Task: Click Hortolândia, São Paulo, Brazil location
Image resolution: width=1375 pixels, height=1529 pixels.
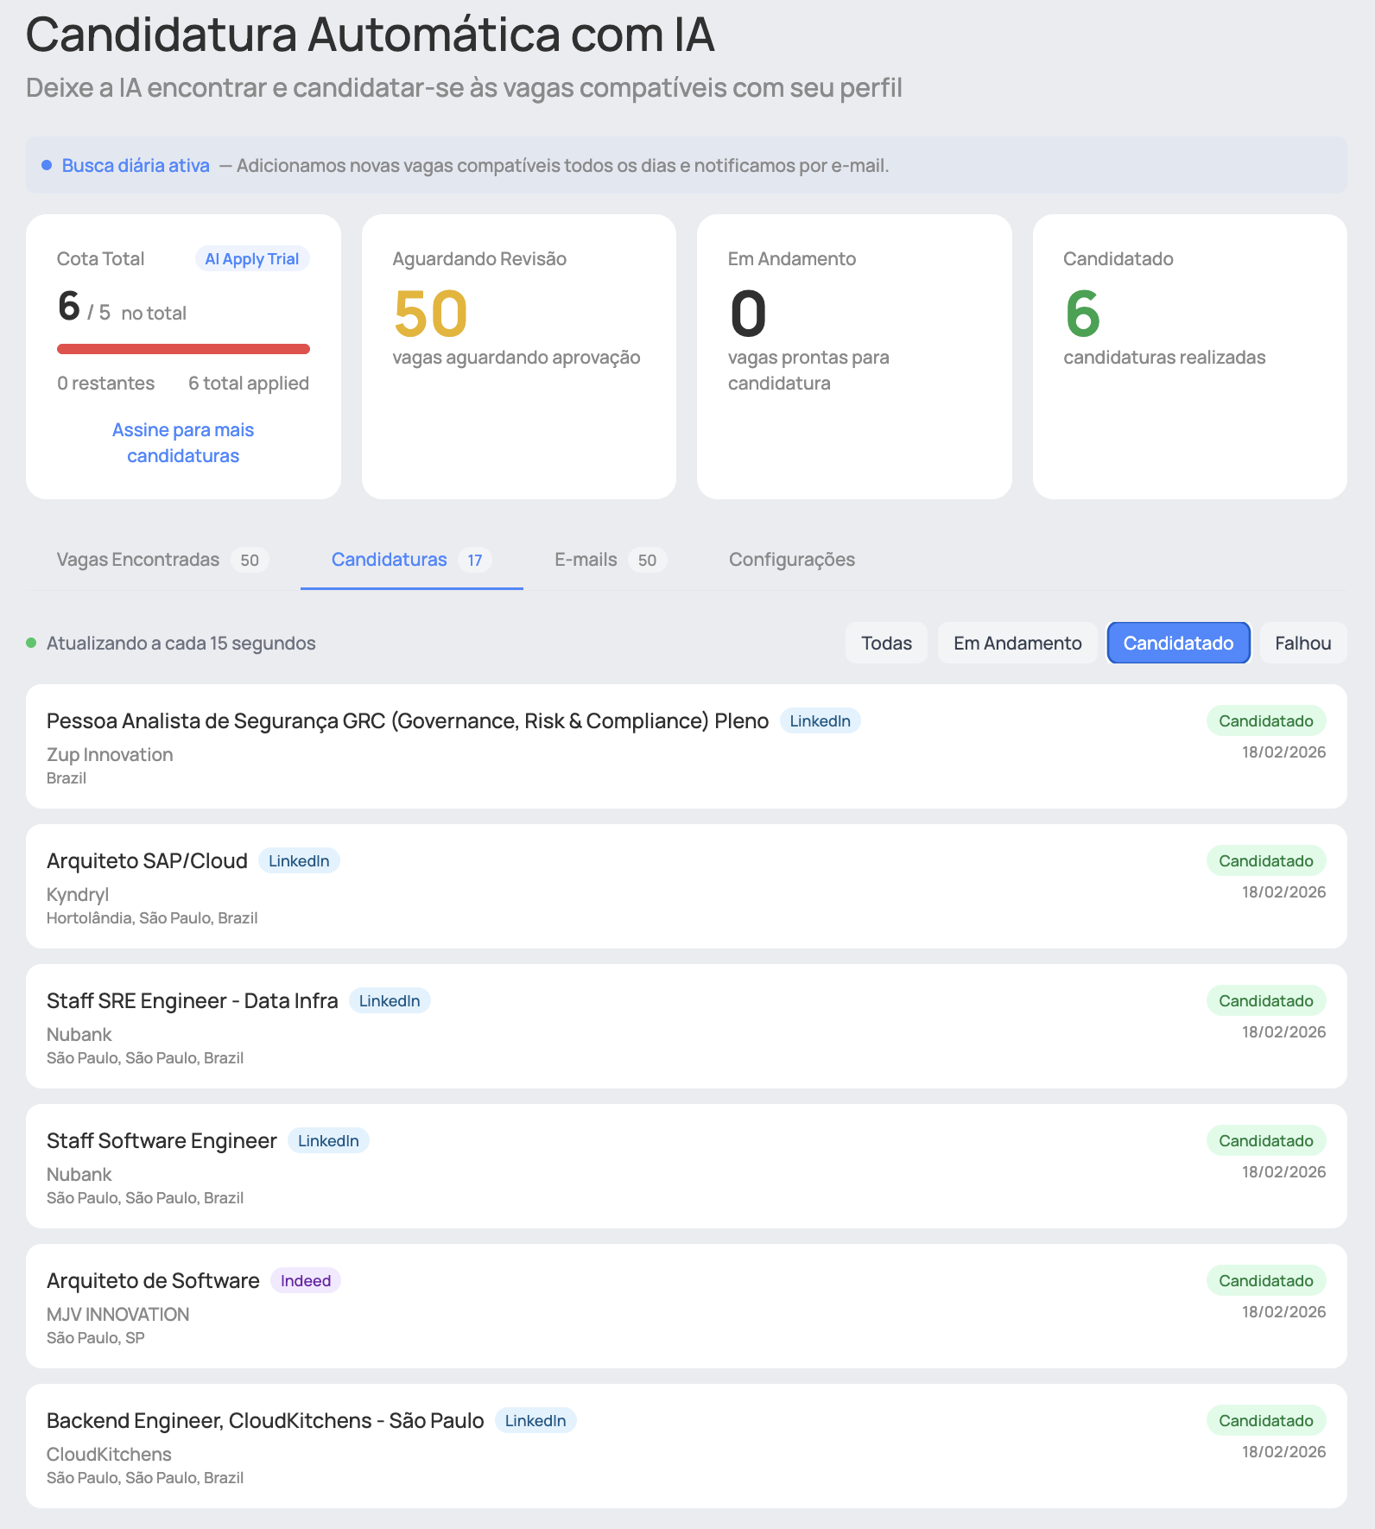Action: click(152, 917)
